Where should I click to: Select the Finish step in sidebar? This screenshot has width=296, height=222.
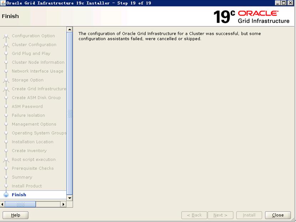click(x=19, y=195)
